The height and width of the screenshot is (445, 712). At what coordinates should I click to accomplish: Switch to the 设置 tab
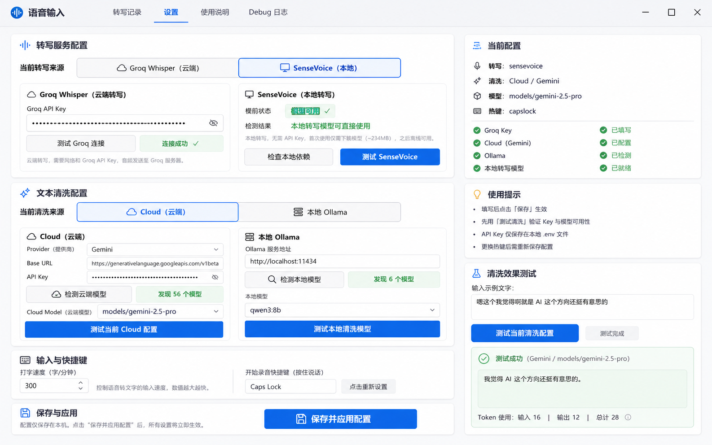[x=171, y=12]
